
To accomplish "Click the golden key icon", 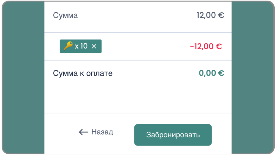I will click(x=68, y=46).
